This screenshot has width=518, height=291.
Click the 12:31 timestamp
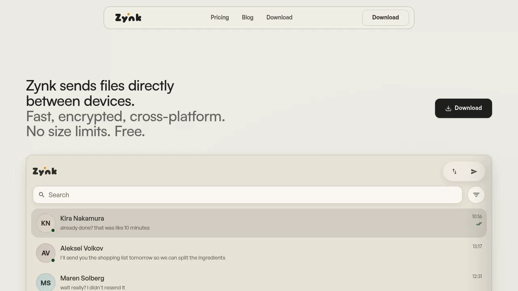pyautogui.click(x=477, y=276)
